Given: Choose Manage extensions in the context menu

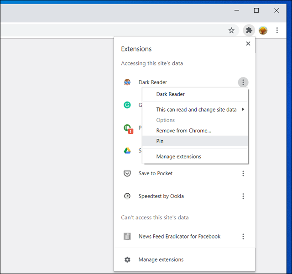Looking at the screenshot, I should (x=195, y=157).
